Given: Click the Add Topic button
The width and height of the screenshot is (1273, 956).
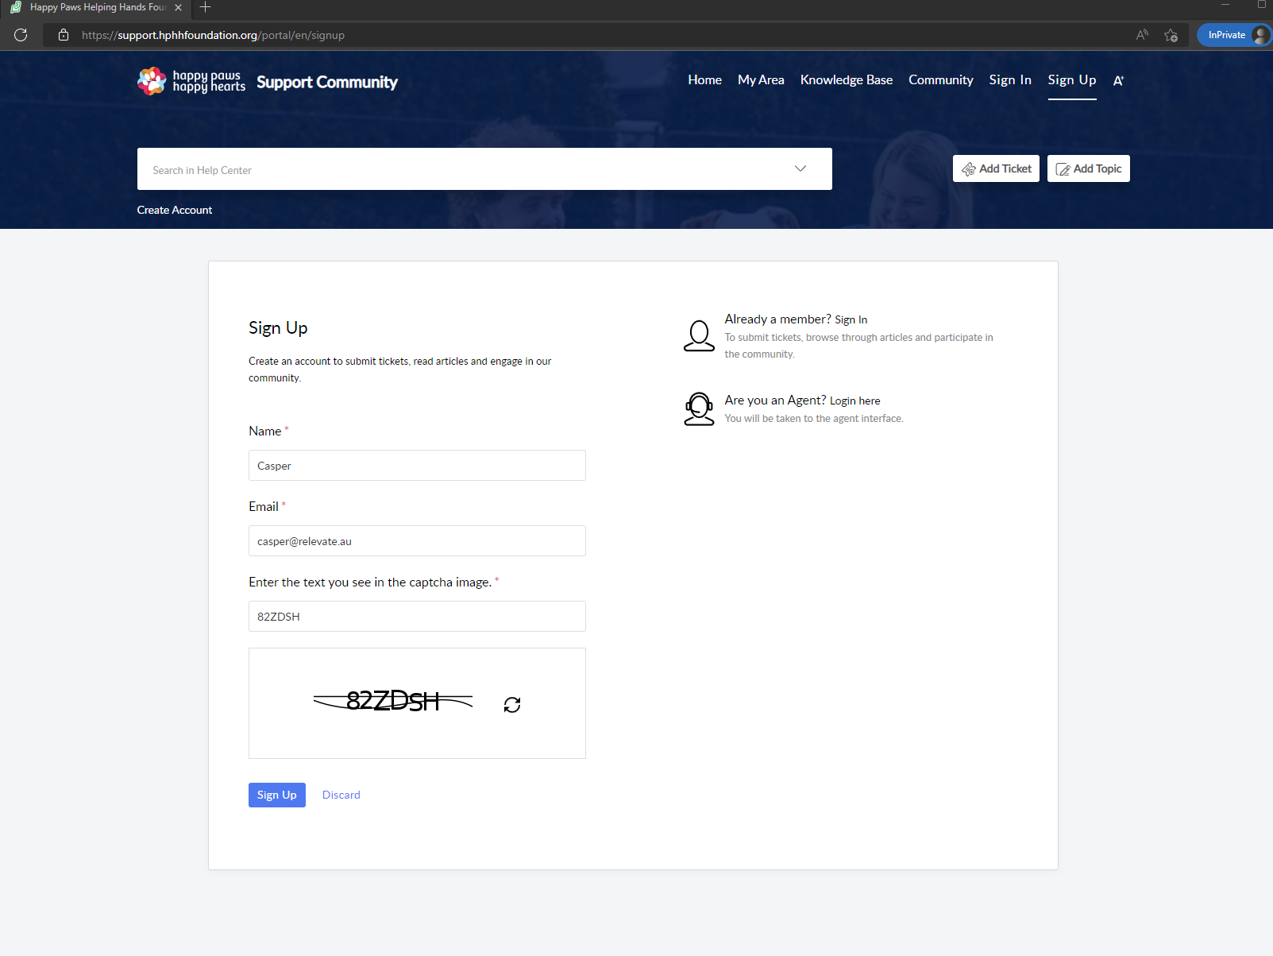Looking at the screenshot, I should [x=1088, y=168].
